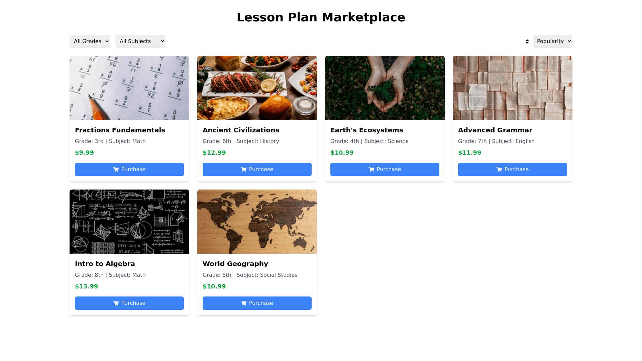Click cart icon on World Geography card
The height and width of the screenshot is (361, 642).
[x=244, y=303]
